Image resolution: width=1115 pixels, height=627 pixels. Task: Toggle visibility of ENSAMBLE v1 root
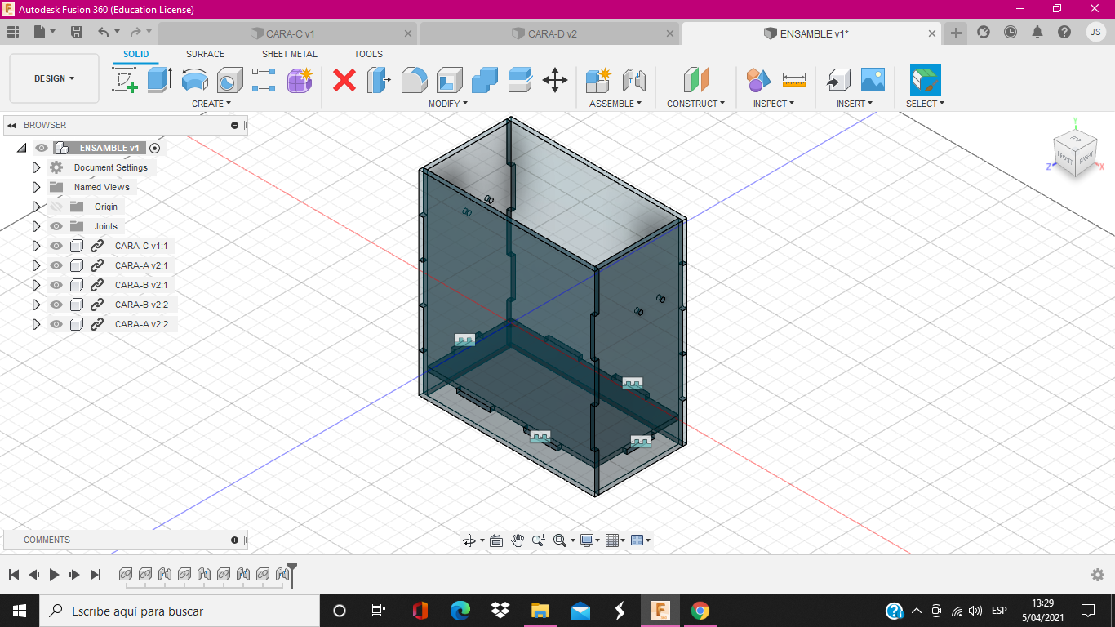click(x=42, y=148)
